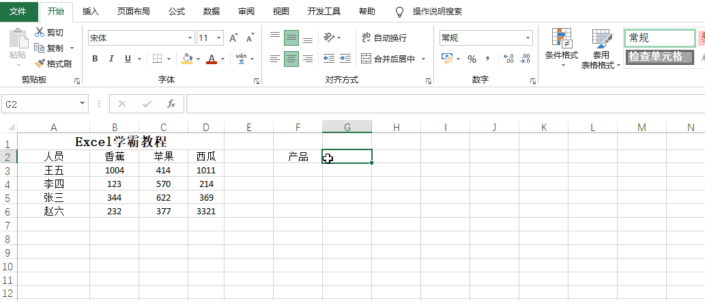The image size is (705, 301).
Task: Switch to the 审阅 (Review) tab
Action: (x=246, y=12)
